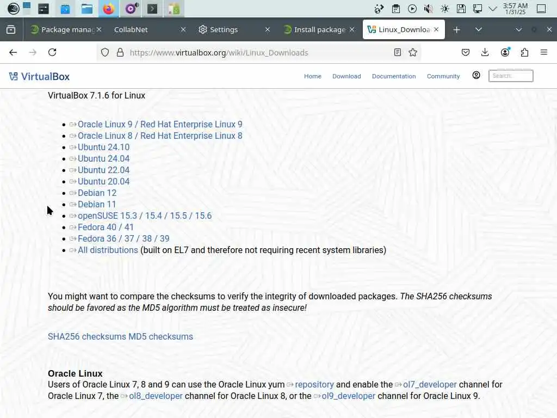The height and width of the screenshot is (418, 557).
Task: Open the network connections tray icon
Action: click(x=478, y=9)
